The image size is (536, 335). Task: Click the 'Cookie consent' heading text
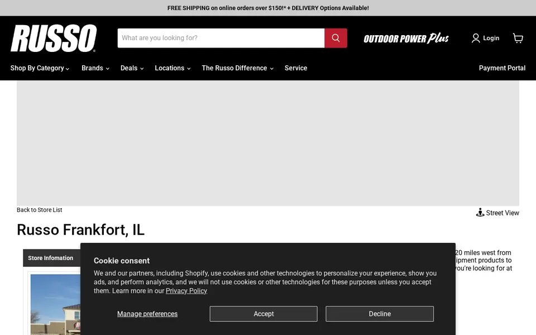[122, 261]
